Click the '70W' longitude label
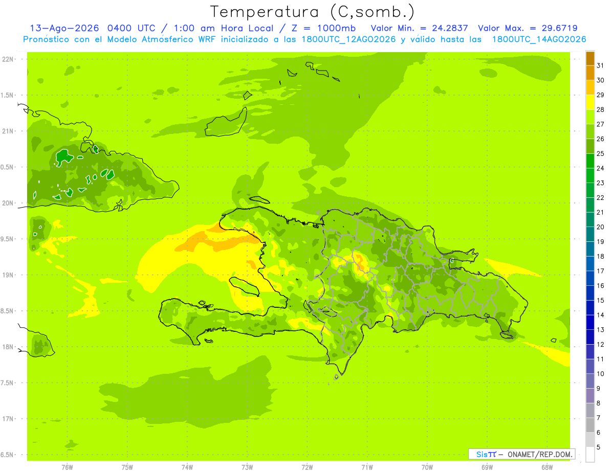Screen dimensions: 614x474 (427, 467)
